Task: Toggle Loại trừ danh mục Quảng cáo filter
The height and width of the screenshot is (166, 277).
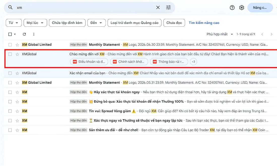Action: click(x=134, y=23)
